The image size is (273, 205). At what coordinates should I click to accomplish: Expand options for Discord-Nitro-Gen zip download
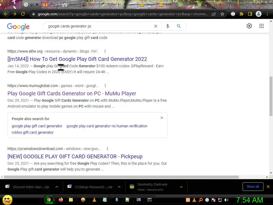(x=57, y=187)
